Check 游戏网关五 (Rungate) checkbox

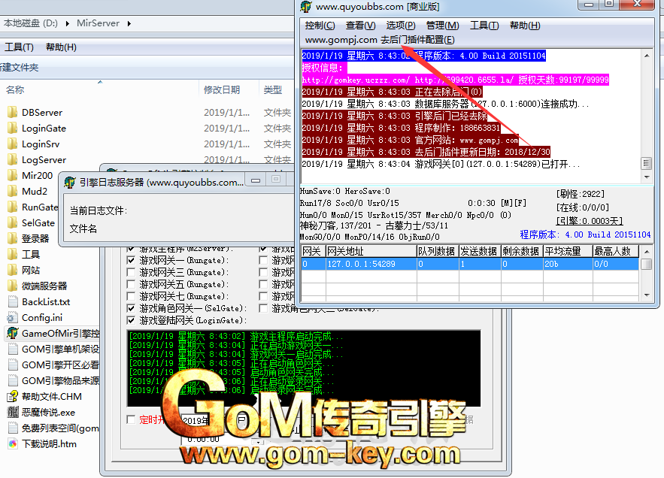[x=131, y=284]
